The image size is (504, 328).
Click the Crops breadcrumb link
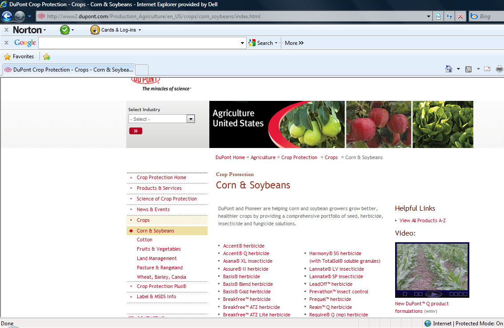point(331,157)
